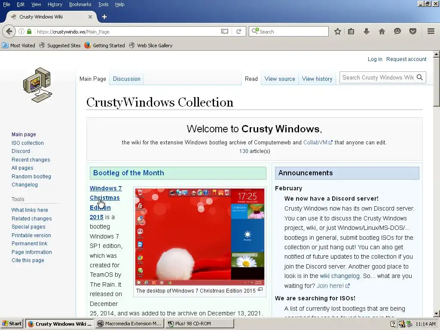The width and height of the screenshot is (440, 330).
Task: Bookmark this page with the star icon
Action: click(x=338, y=31)
